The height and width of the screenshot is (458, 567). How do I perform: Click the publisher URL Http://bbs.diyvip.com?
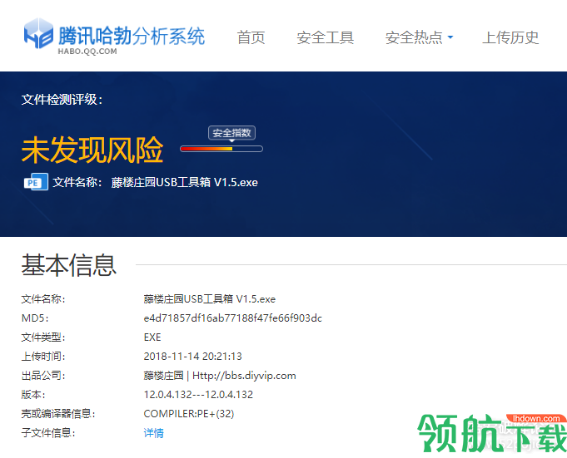(x=244, y=376)
